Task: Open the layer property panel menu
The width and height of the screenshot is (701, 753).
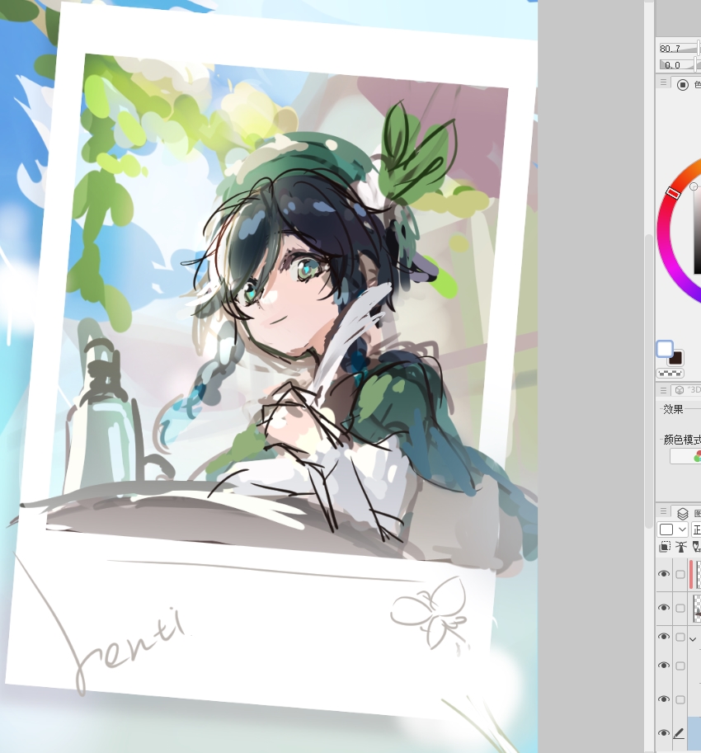Action: [663, 390]
